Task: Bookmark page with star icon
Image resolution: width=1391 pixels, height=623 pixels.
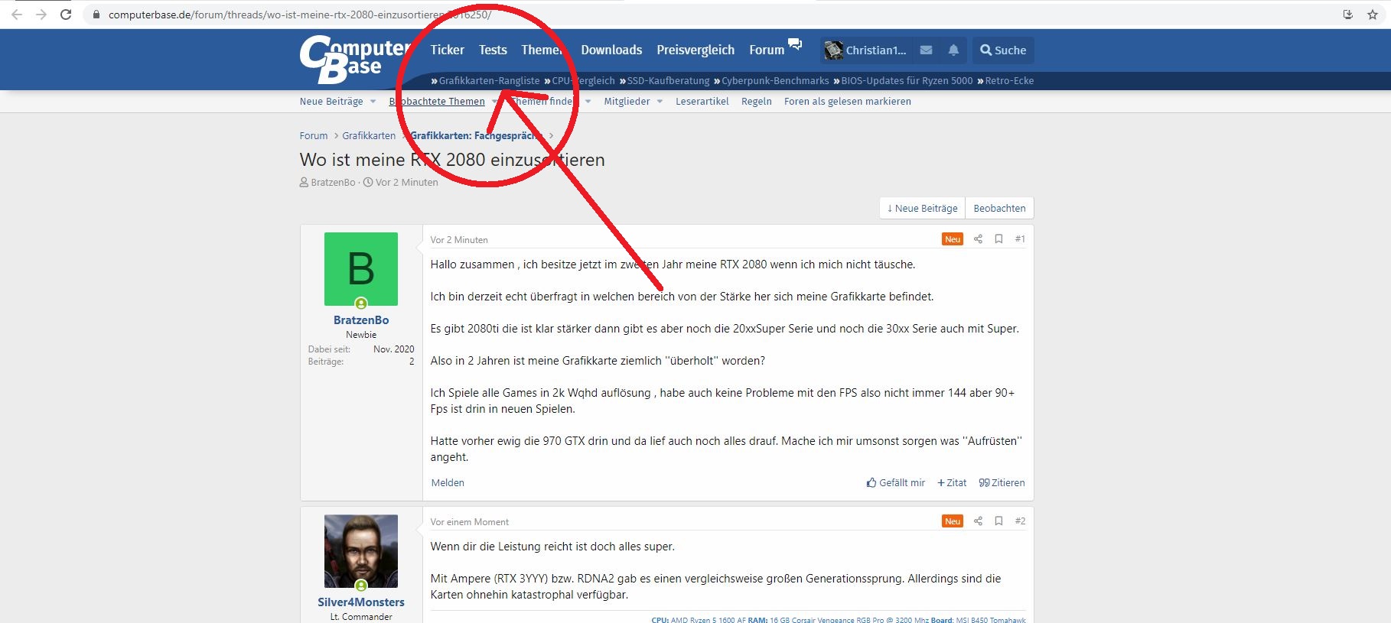Action: tap(1373, 15)
